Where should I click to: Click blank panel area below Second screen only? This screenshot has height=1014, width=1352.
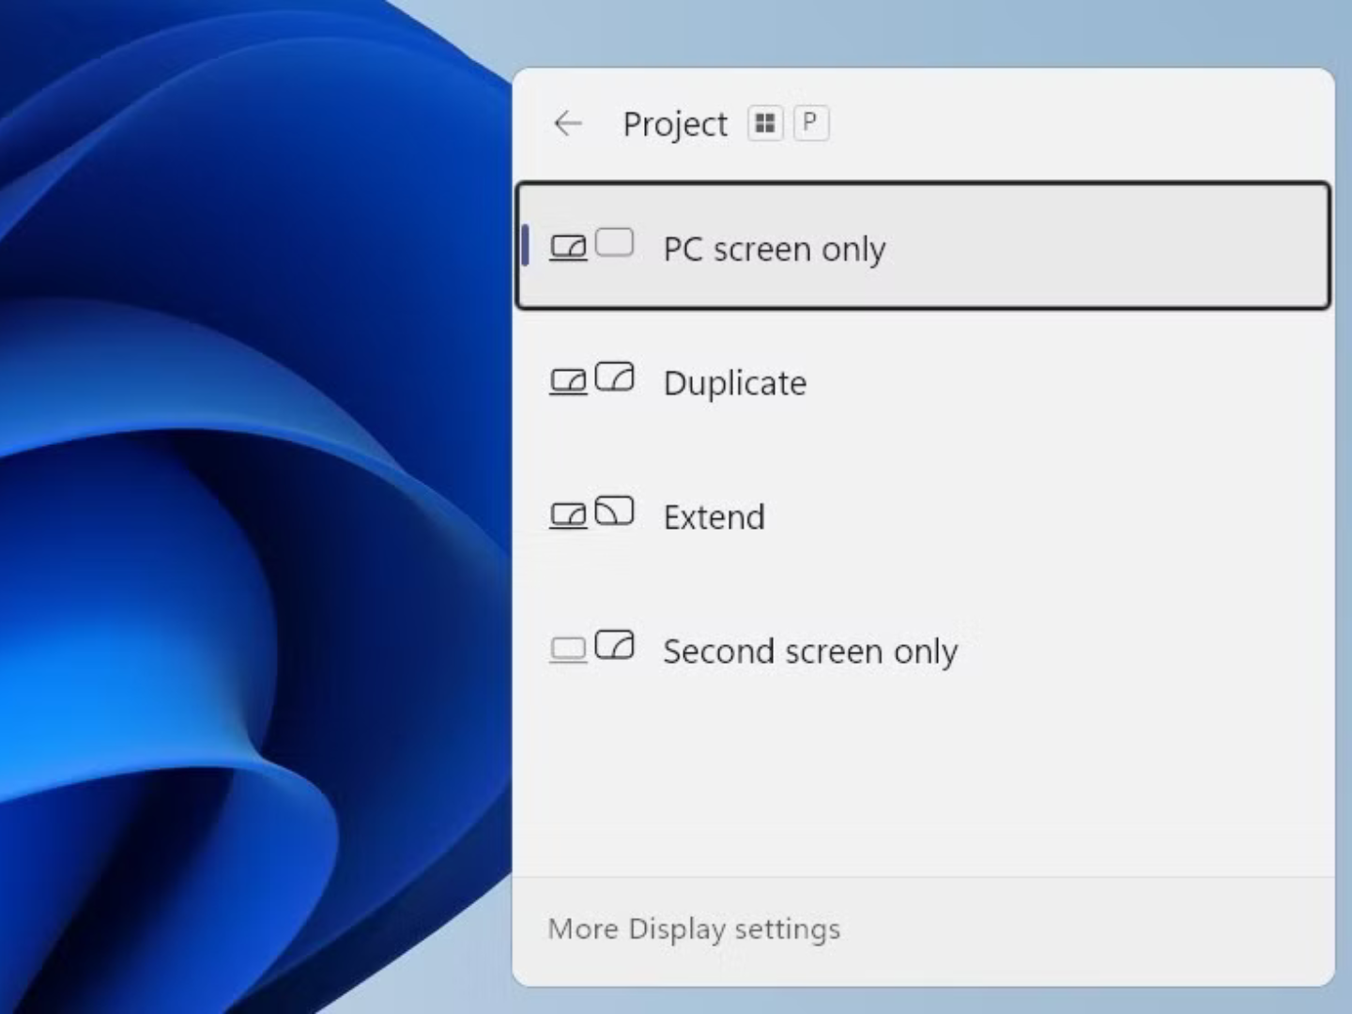coord(920,779)
